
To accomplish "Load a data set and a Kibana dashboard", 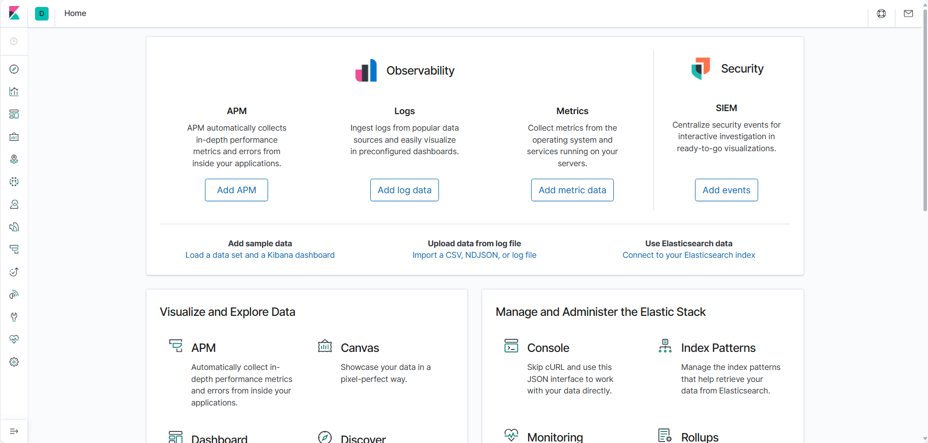I will click(260, 255).
